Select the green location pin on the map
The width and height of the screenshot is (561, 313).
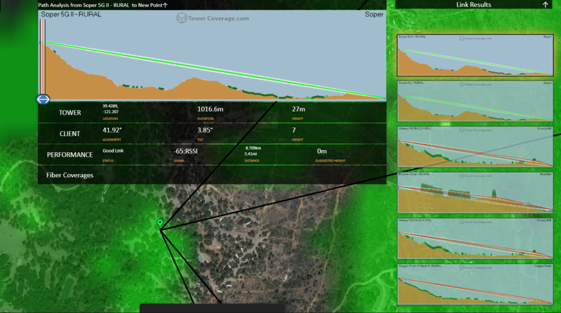click(x=160, y=223)
